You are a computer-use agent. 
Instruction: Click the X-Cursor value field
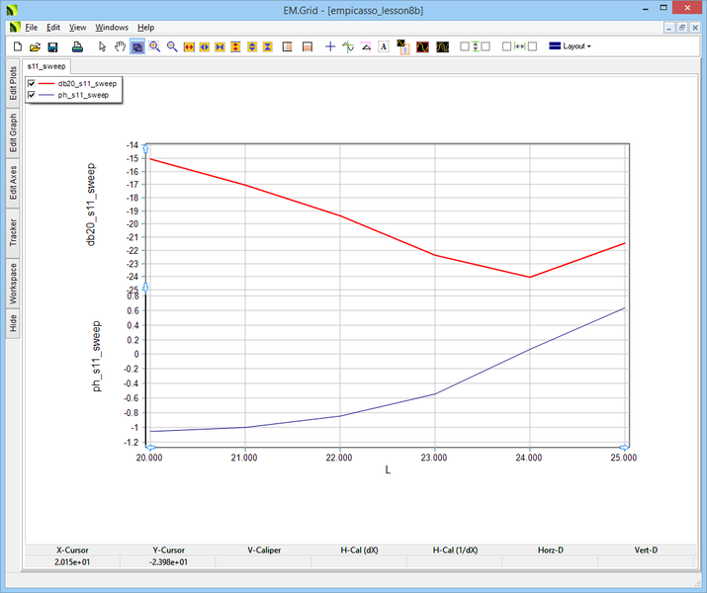pyautogui.click(x=72, y=561)
